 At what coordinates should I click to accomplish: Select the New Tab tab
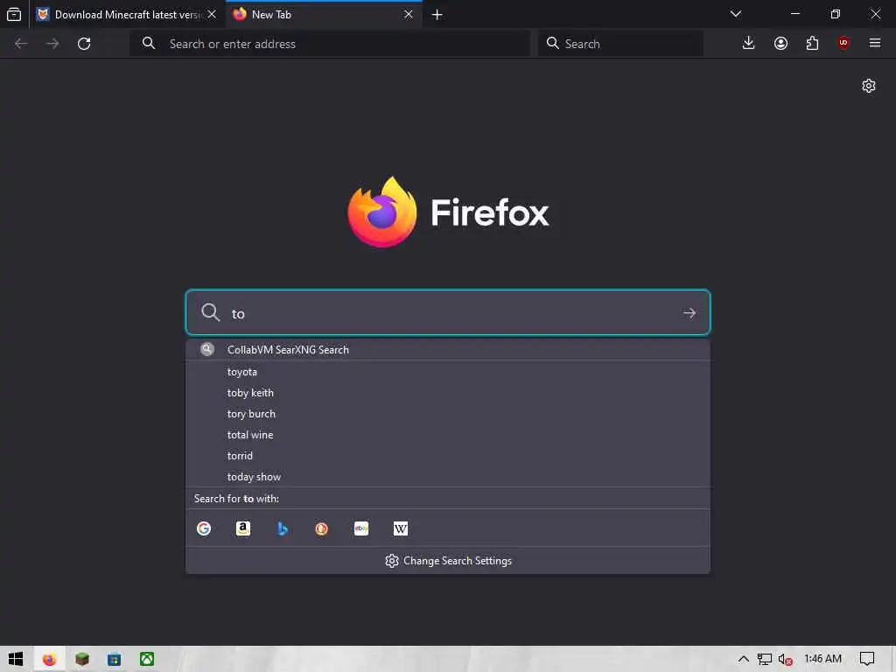click(x=324, y=14)
